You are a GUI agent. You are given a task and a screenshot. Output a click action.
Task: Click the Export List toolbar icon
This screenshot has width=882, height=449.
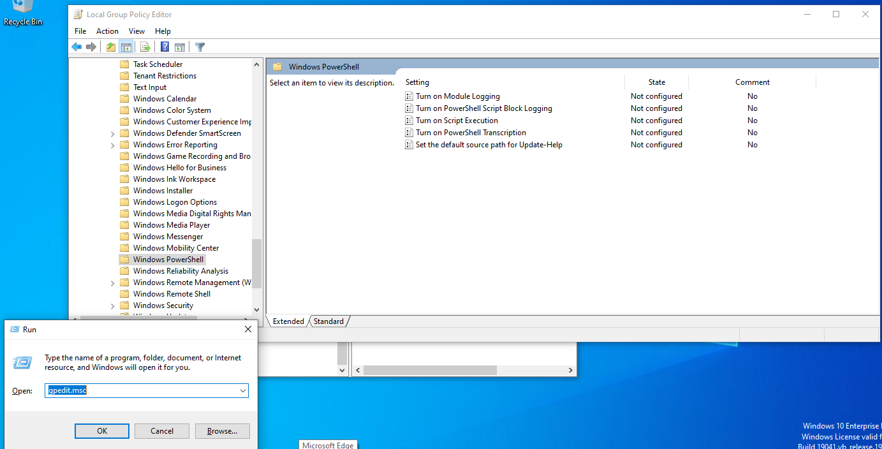(x=143, y=47)
